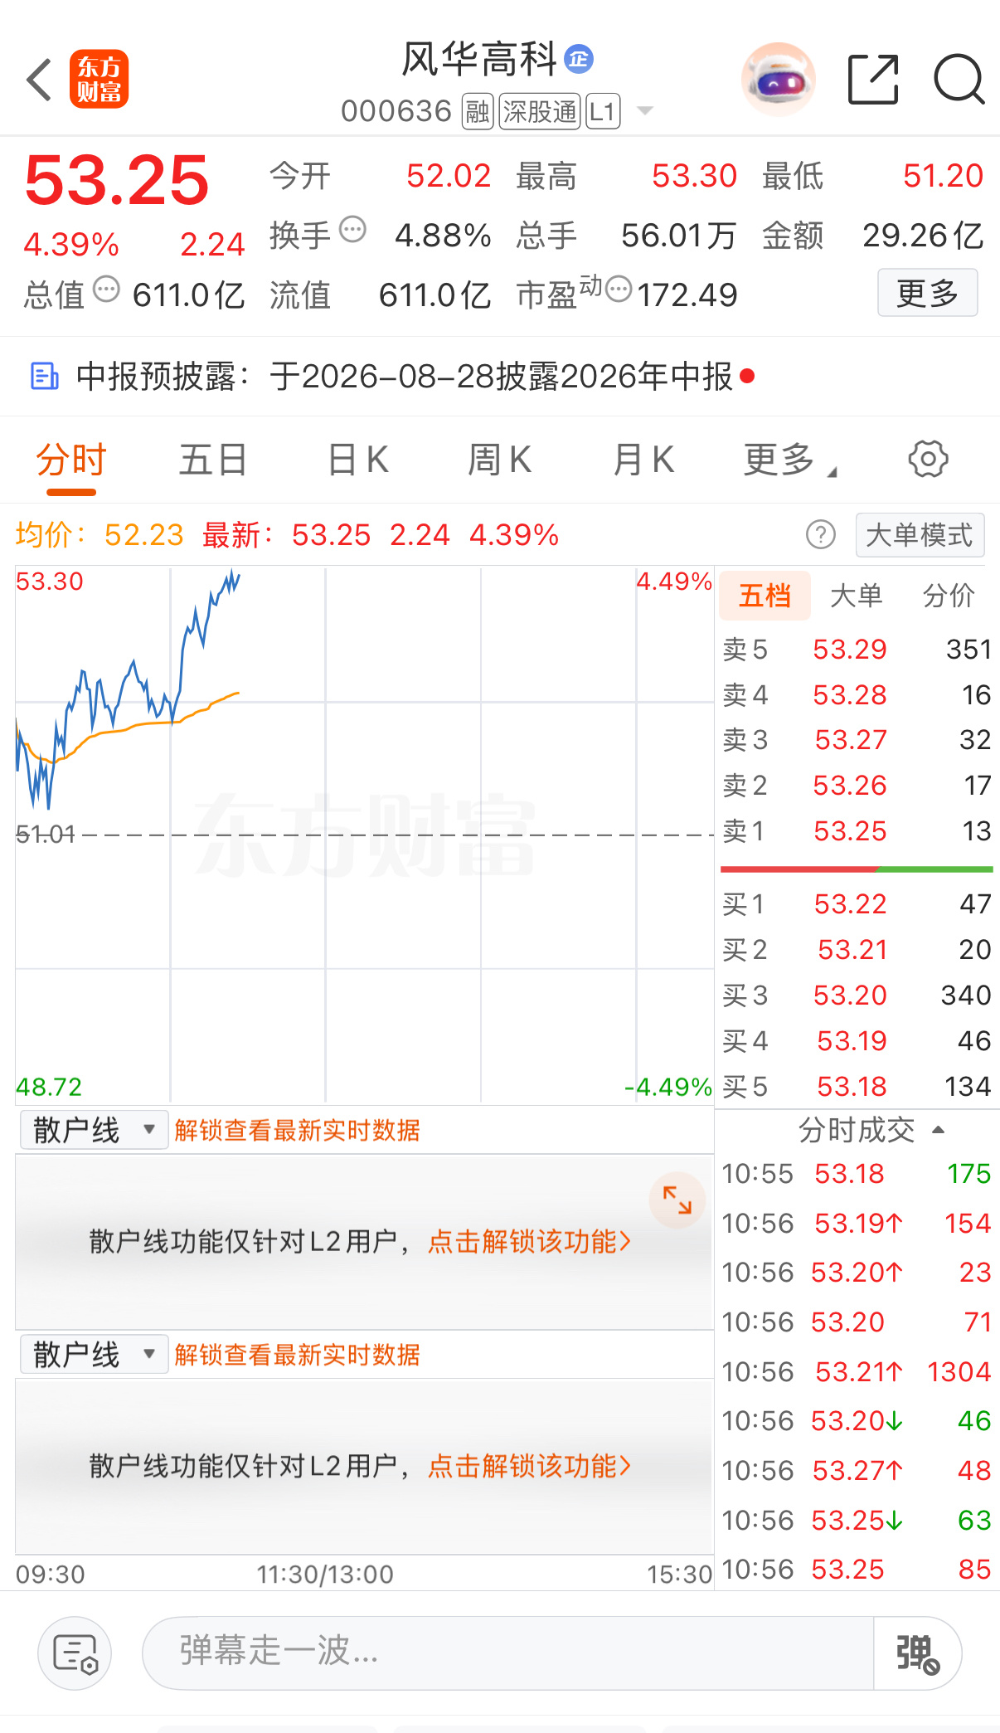
Task: Tap the 融 margin badge
Action: [x=478, y=111]
